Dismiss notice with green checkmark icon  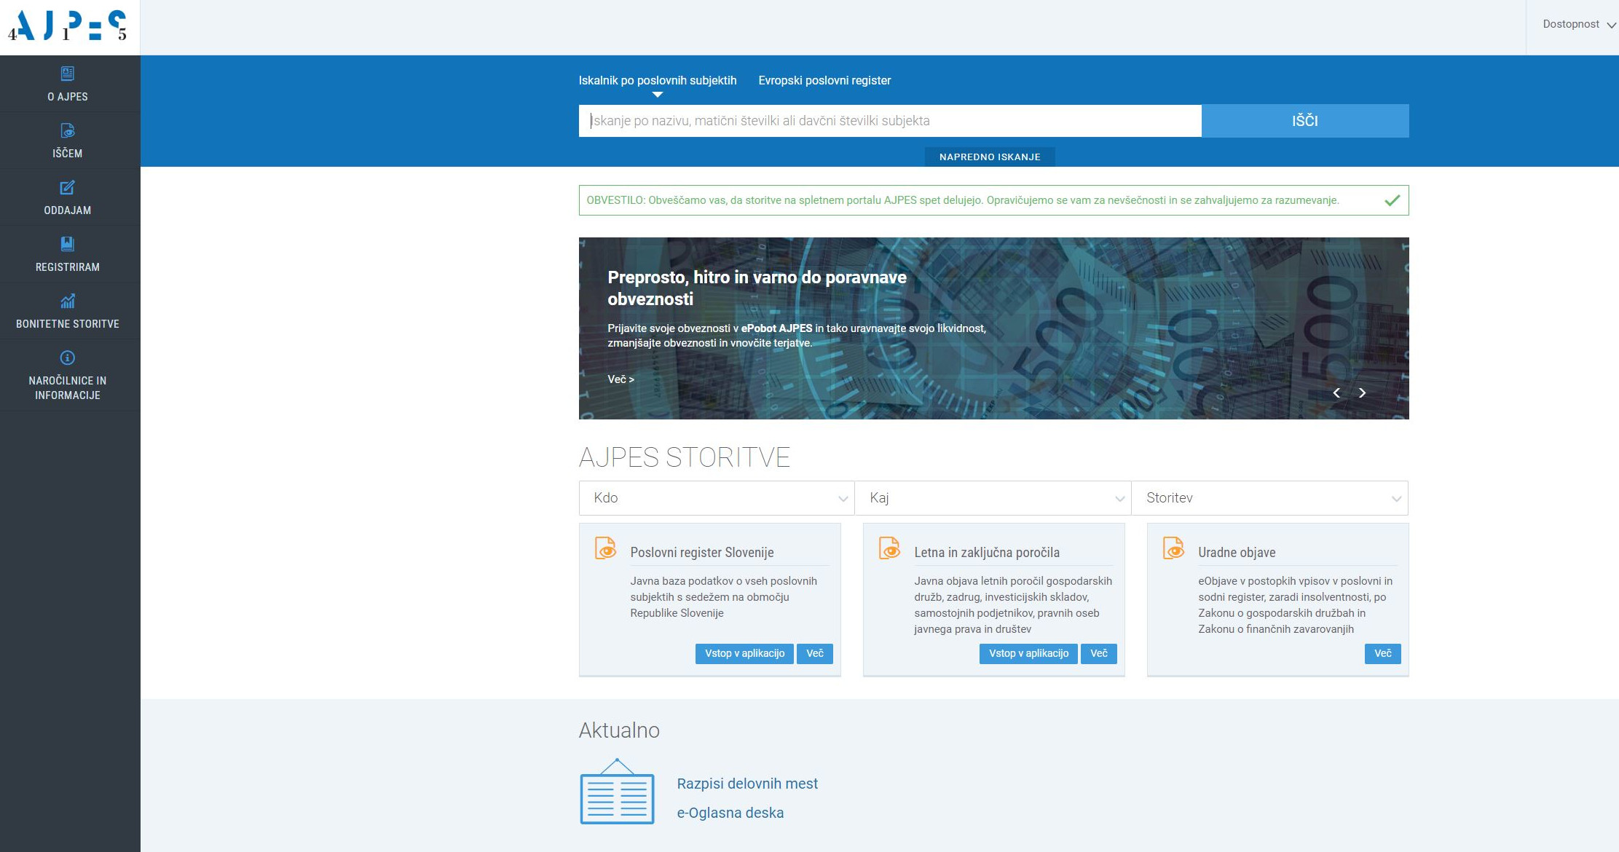1392,200
